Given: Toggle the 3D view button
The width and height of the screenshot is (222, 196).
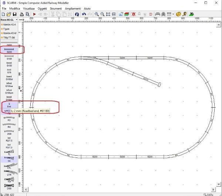Looking at the screenshot, I should [x=191, y=14].
